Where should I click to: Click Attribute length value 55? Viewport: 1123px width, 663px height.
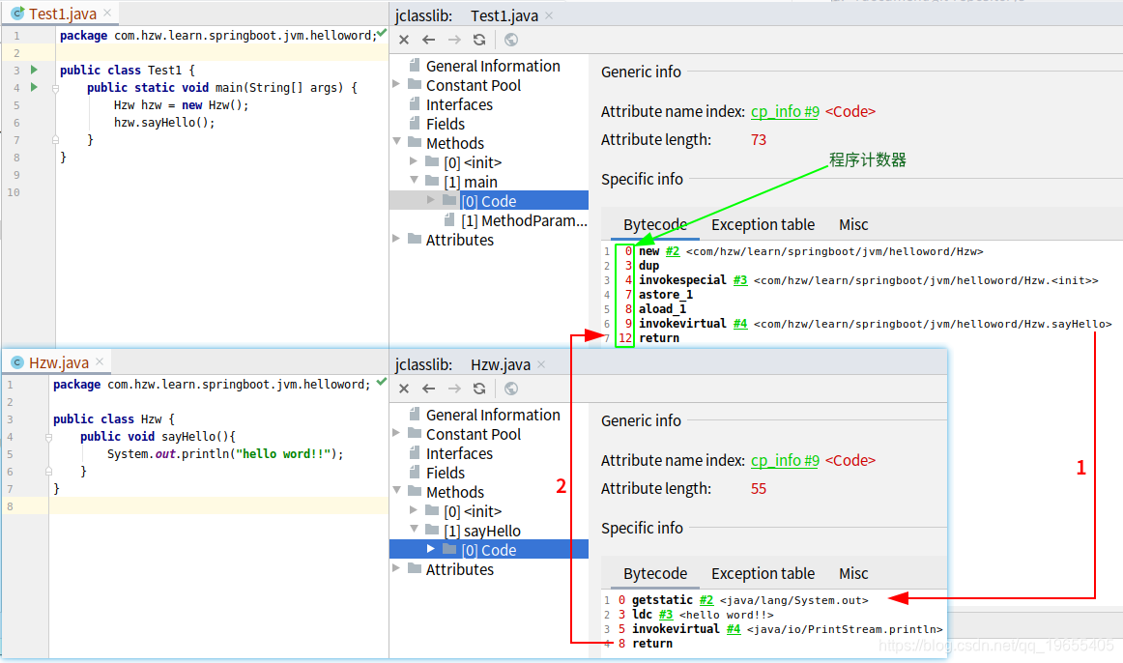(x=759, y=488)
